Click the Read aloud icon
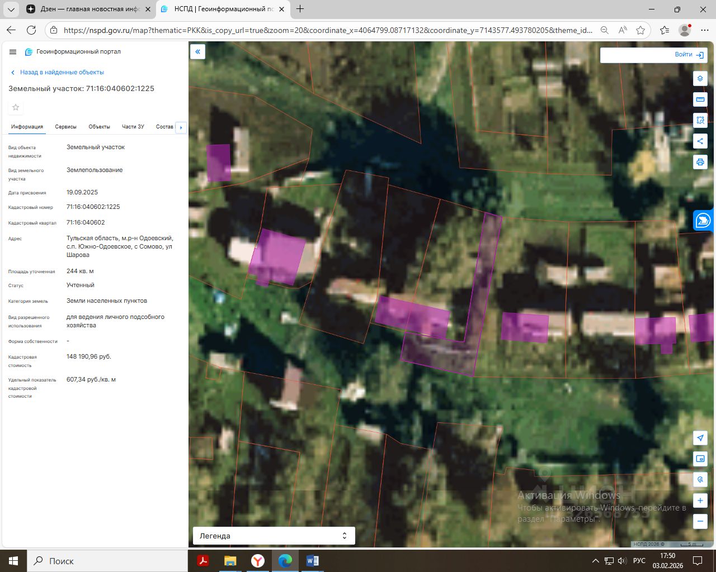The height and width of the screenshot is (572, 716). pyautogui.click(x=623, y=30)
